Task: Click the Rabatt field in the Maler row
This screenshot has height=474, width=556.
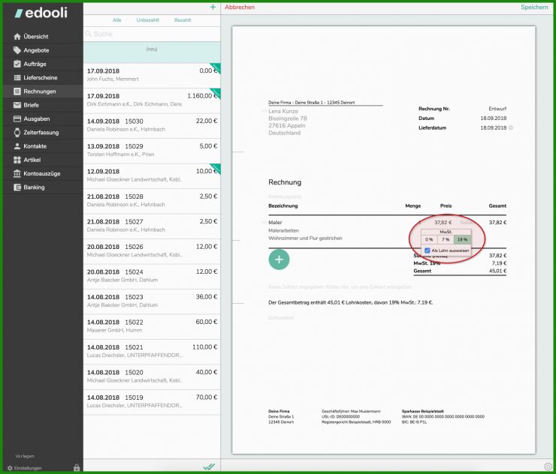Action: pyautogui.click(x=467, y=223)
